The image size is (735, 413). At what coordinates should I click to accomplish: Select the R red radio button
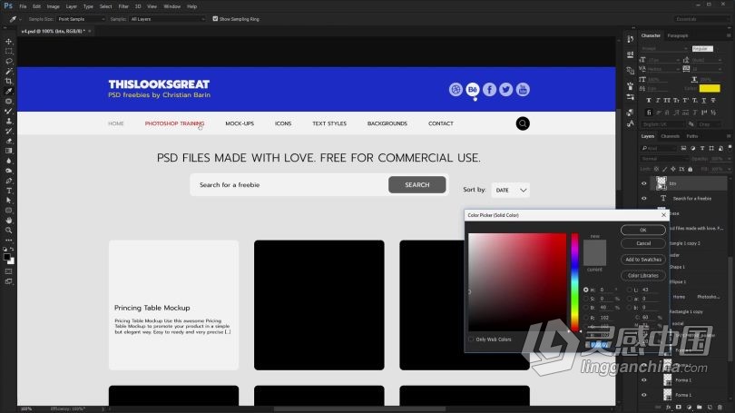point(586,318)
